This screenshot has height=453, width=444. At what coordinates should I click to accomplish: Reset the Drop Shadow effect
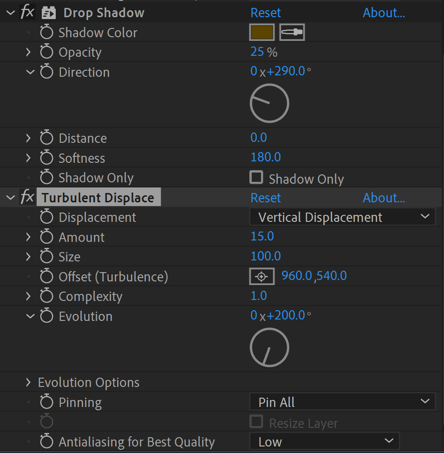tap(265, 13)
